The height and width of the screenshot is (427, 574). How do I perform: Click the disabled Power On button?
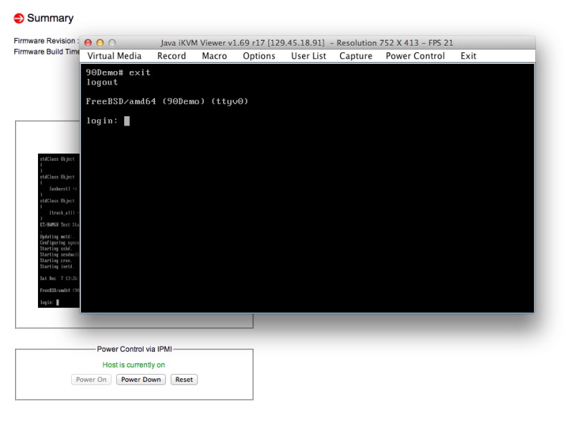(x=91, y=380)
